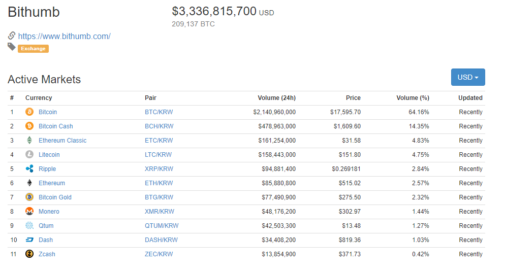Click the Ripple logo icon
505x272 pixels.
point(29,169)
